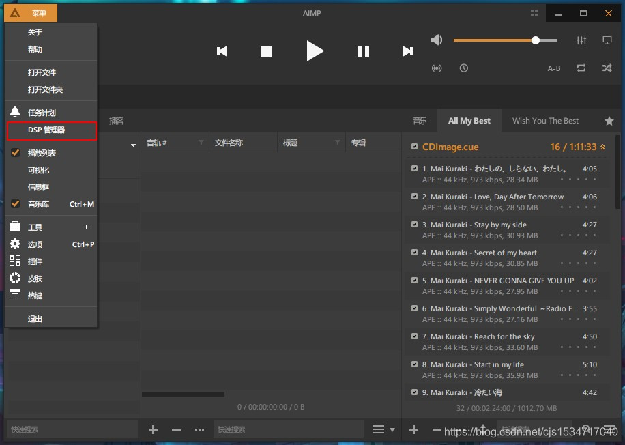Open the equalizer sliders icon
This screenshot has height=445, width=625.
581,40
